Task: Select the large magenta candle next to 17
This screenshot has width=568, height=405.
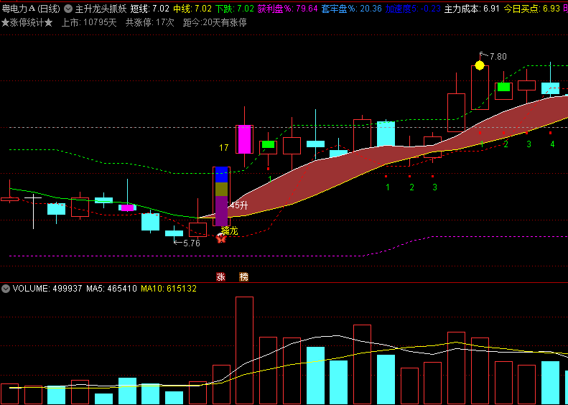Action: (x=245, y=139)
